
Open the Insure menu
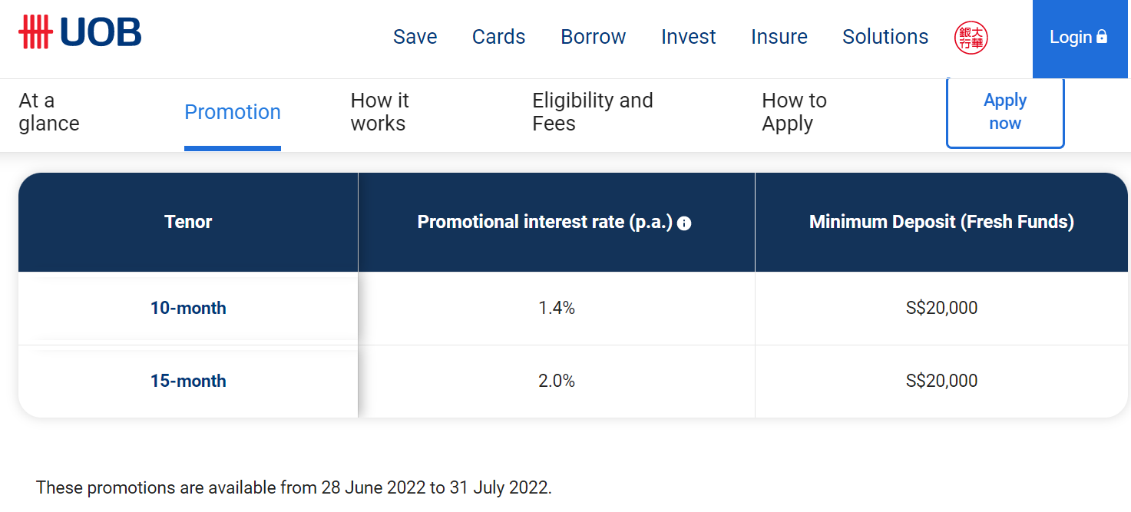(779, 37)
